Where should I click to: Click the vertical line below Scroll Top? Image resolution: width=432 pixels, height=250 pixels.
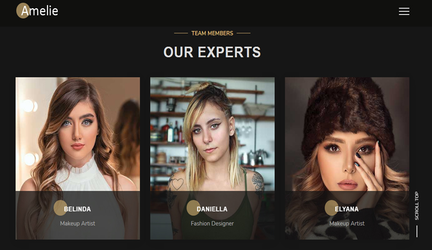[417, 231]
